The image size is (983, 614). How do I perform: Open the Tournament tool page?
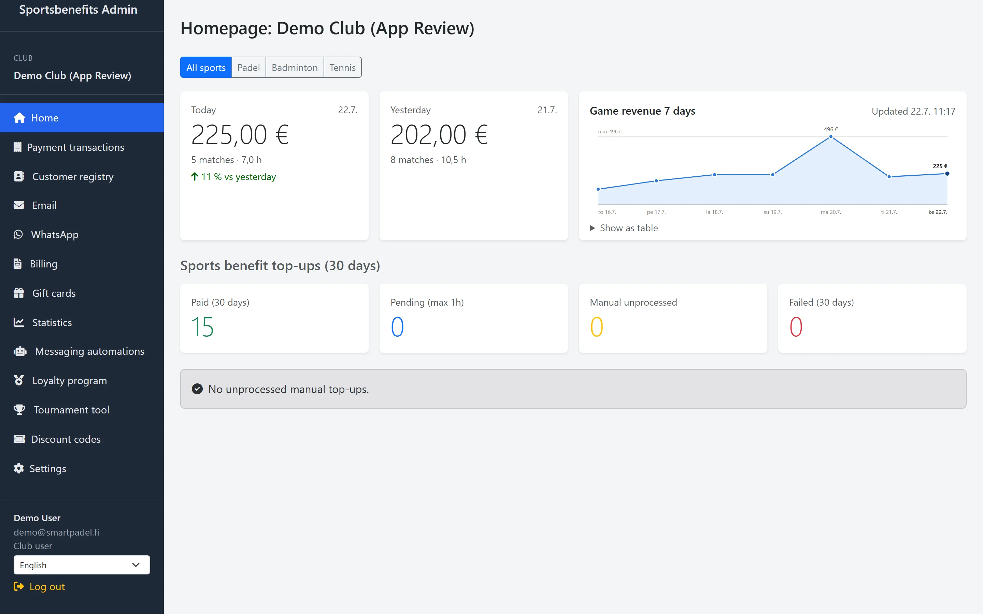(82, 410)
